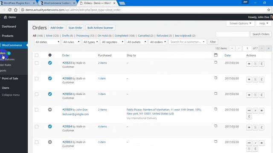Collapse the admin sidebar menu
Viewport: 273px width, 153px height.
coord(11,95)
